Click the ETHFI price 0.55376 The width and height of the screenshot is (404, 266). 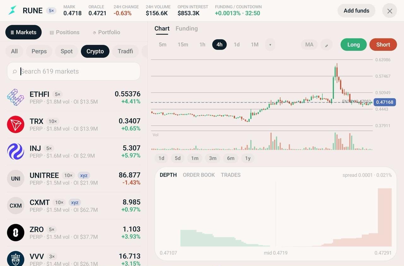[128, 94]
